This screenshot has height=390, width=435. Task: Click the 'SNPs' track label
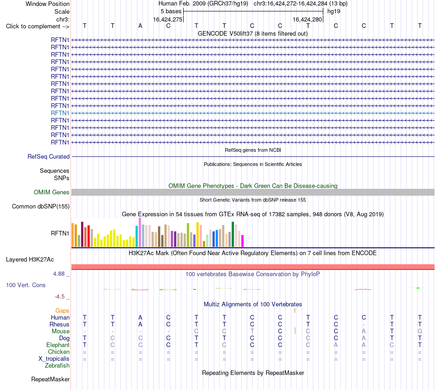(62, 178)
